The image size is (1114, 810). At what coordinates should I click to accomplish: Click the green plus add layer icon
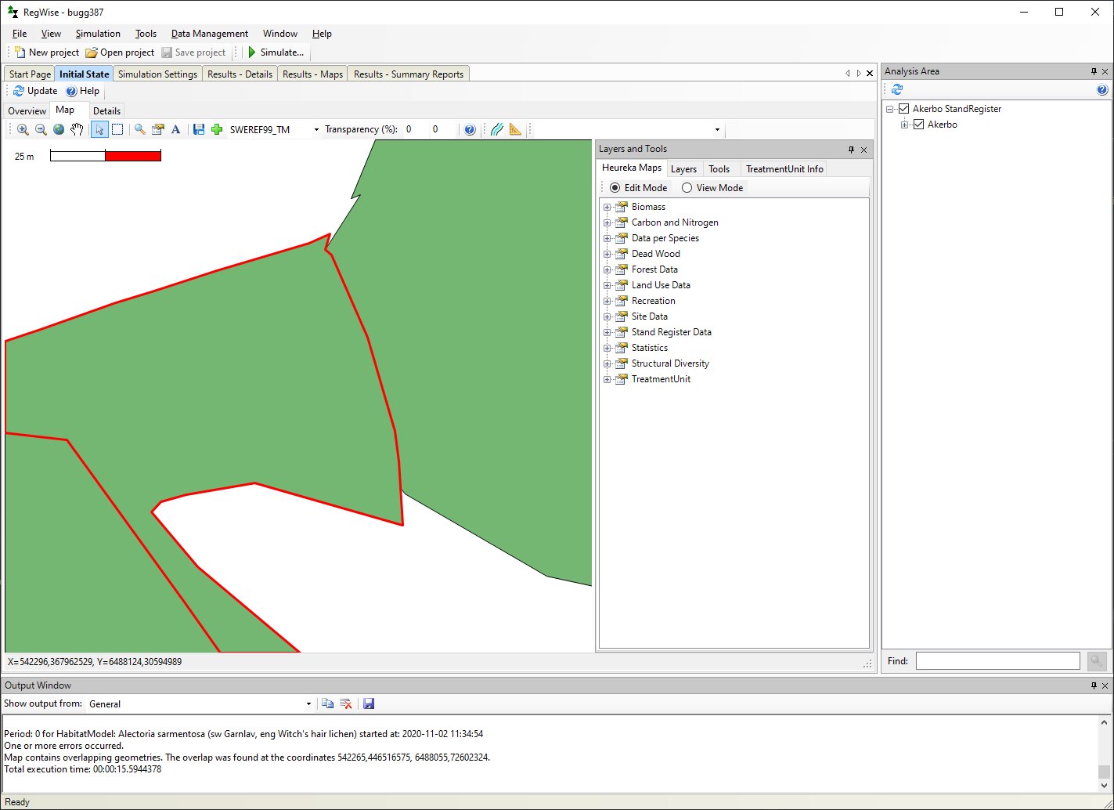(x=217, y=130)
